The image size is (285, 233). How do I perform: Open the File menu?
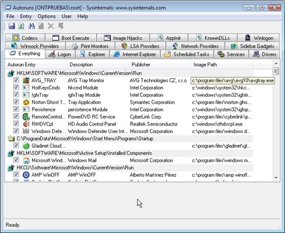tap(10, 16)
